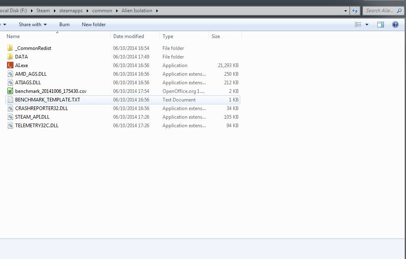Select the STEAM_API.DLL file icon
The height and width of the screenshot is (259, 406).
point(10,117)
